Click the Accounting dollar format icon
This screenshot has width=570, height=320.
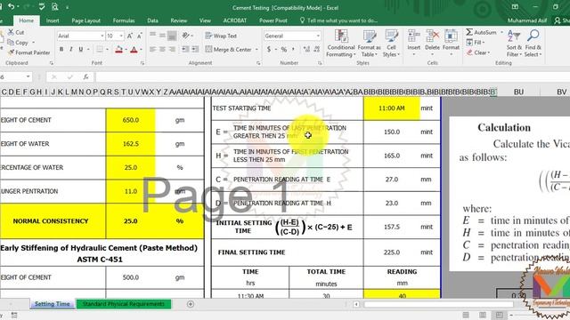pyautogui.click(x=269, y=50)
